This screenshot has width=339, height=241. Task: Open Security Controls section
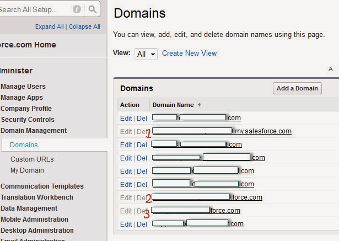[x=28, y=120]
